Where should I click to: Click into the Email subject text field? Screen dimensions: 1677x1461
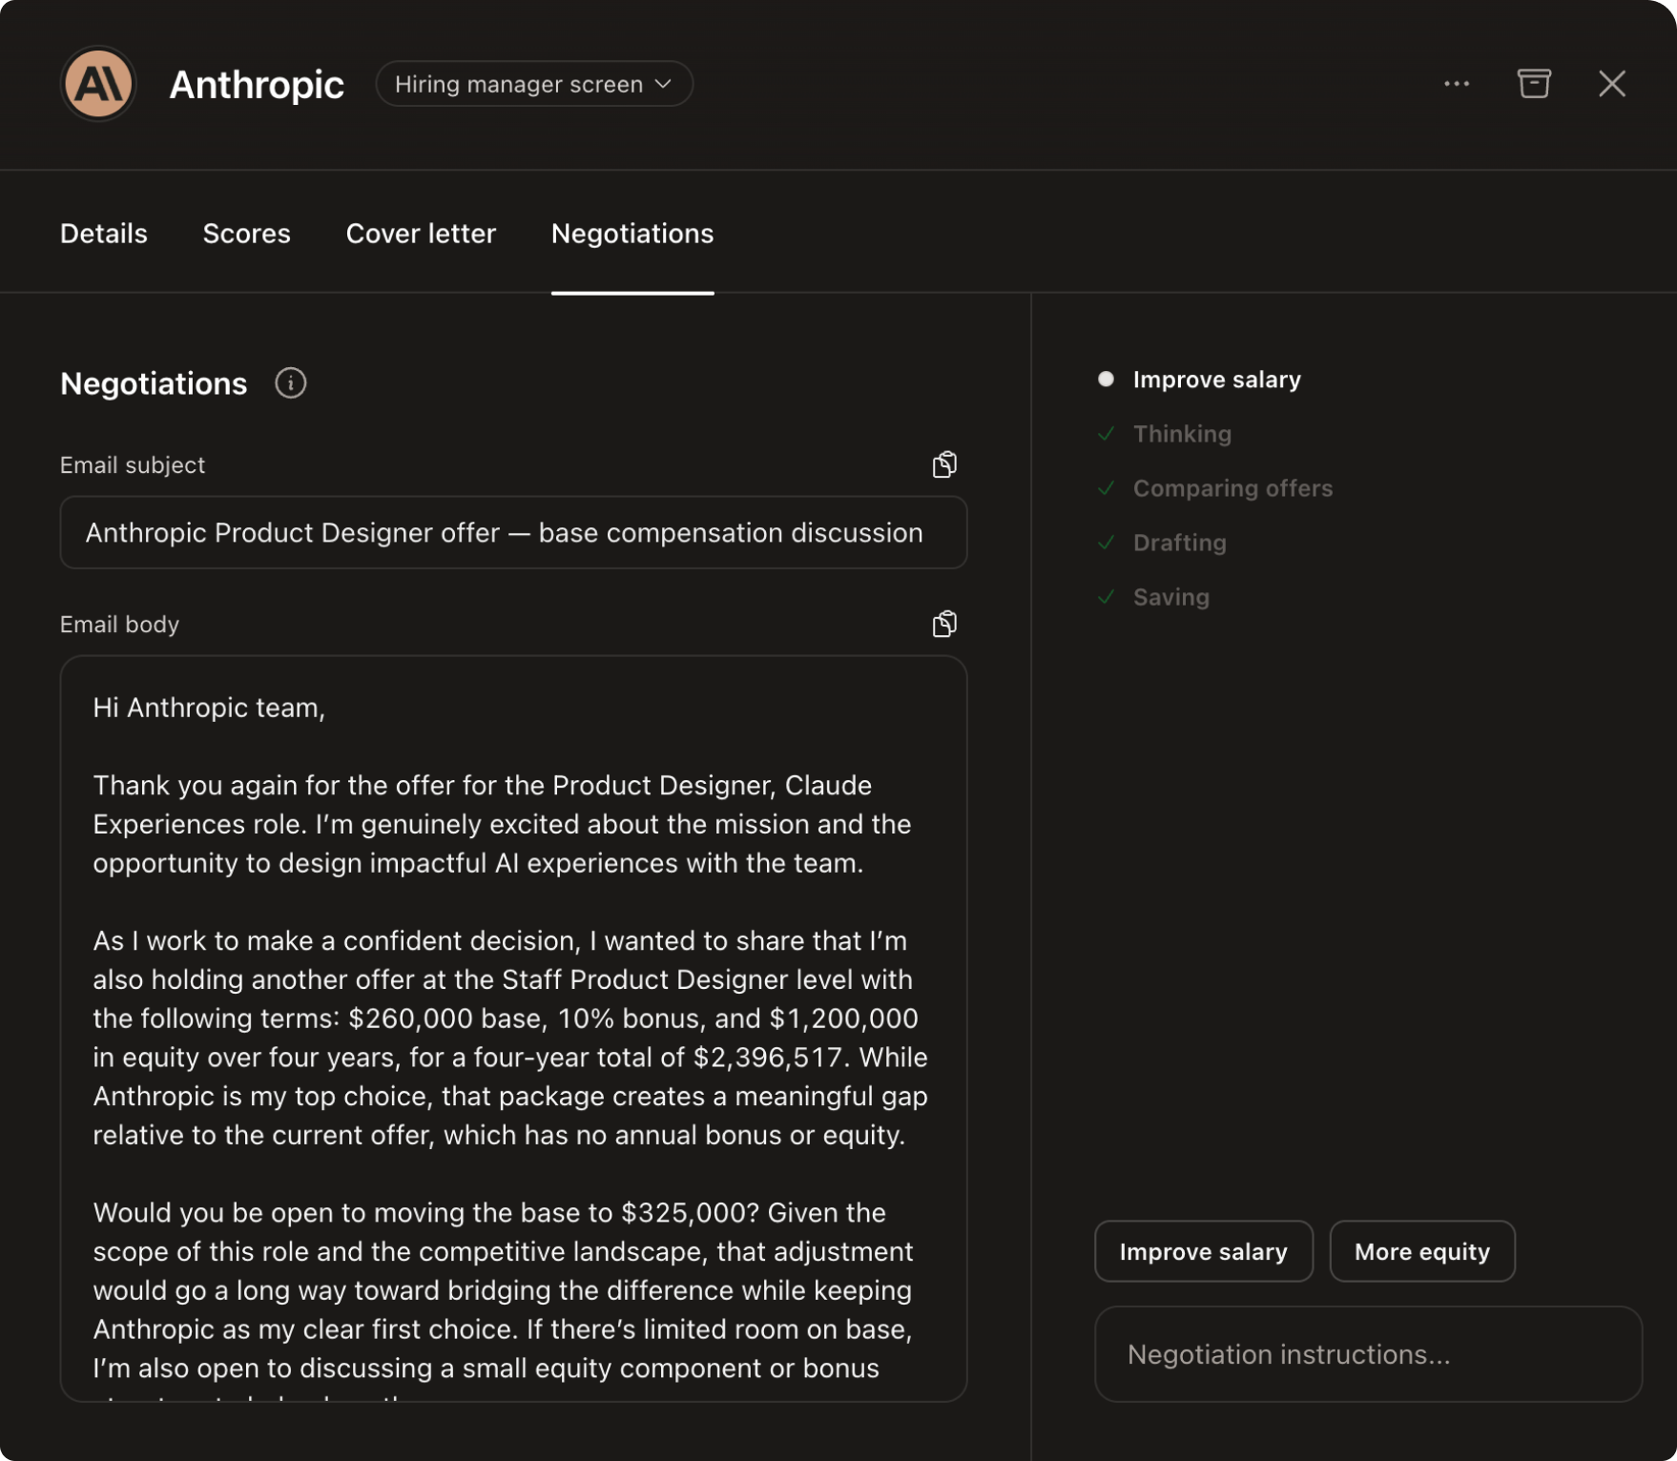tap(513, 532)
